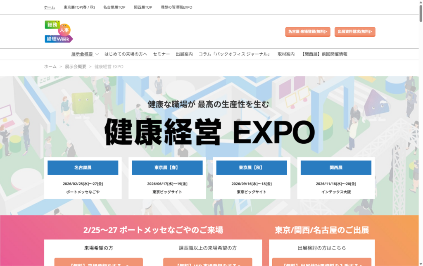Open the 理想の管理職EXPO link

pyautogui.click(x=176, y=7)
